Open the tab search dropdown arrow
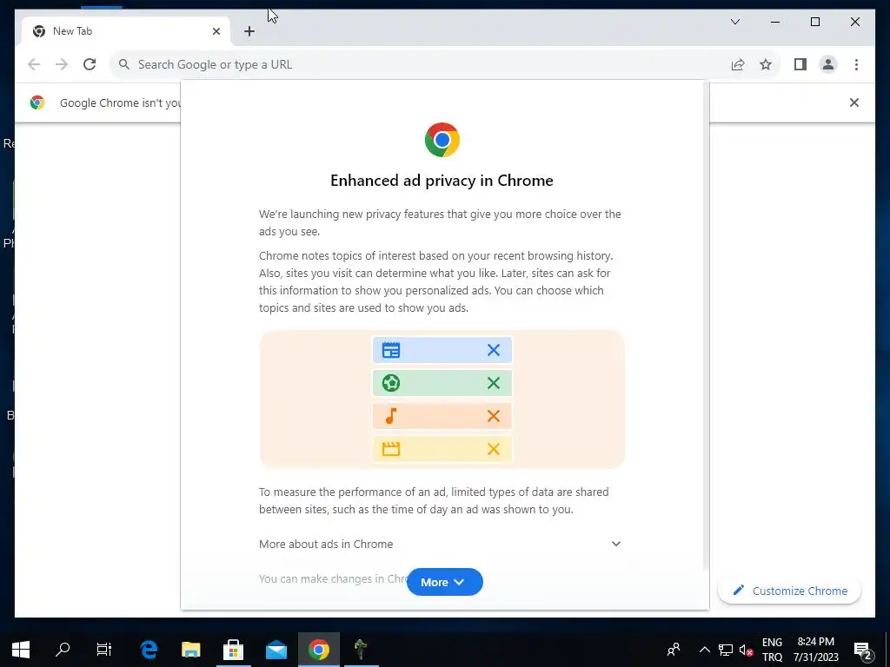Image resolution: width=890 pixels, height=667 pixels. 735,22
